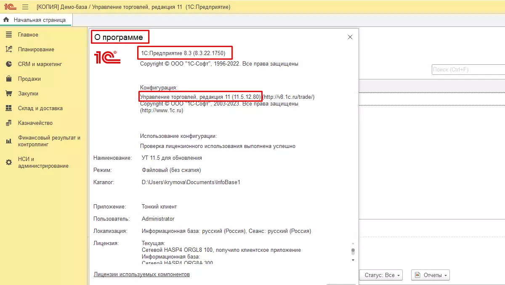505x285 pixels.
Task: Click the Финансовый результат bar chart icon
Action: [x=9, y=141]
